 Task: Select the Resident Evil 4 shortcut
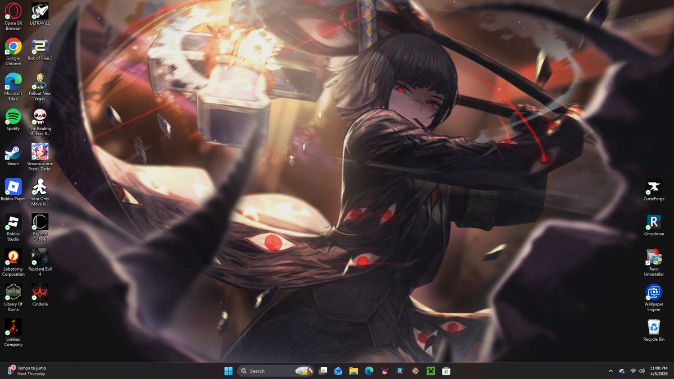coord(40,263)
